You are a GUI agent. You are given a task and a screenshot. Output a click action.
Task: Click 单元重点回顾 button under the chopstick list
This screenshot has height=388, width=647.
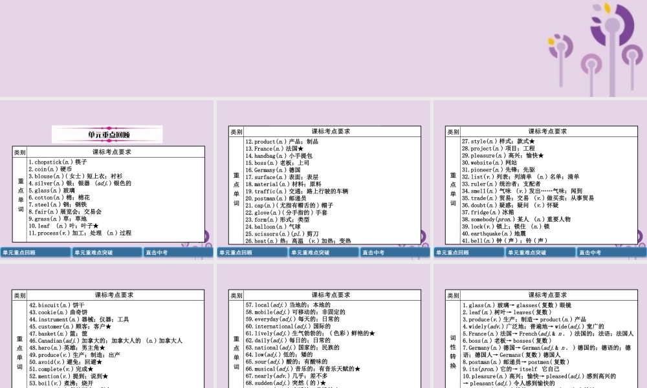pyautogui.click(x=36, y=252)
